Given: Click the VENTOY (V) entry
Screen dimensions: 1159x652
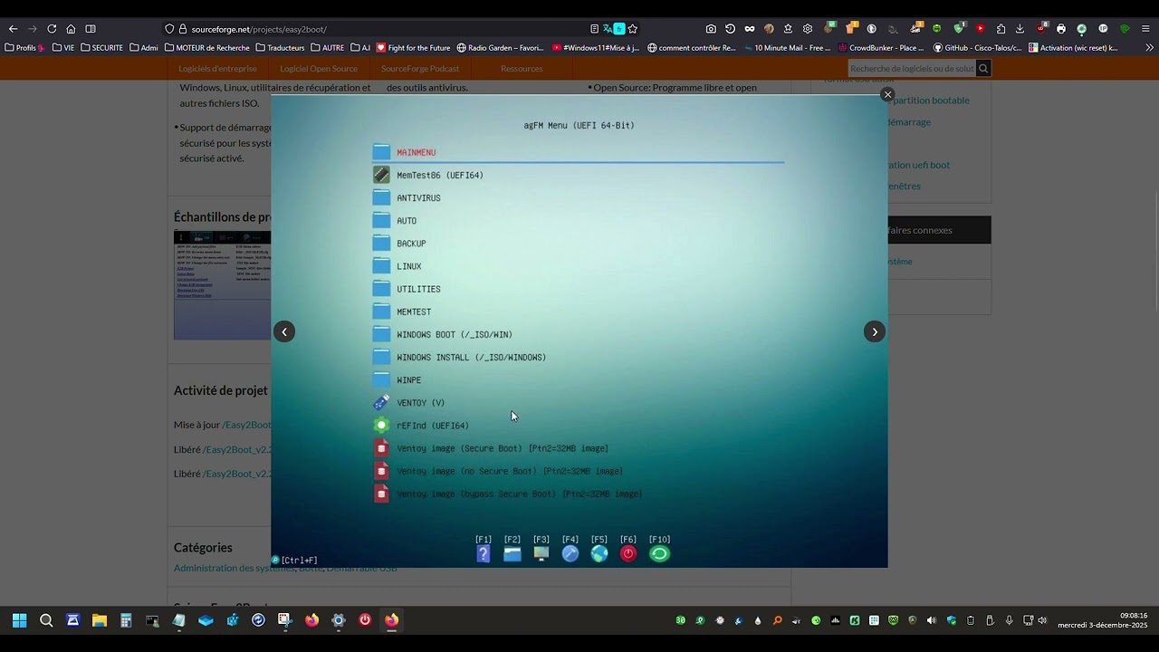Looking at the screenshot, I should (420, 403).
